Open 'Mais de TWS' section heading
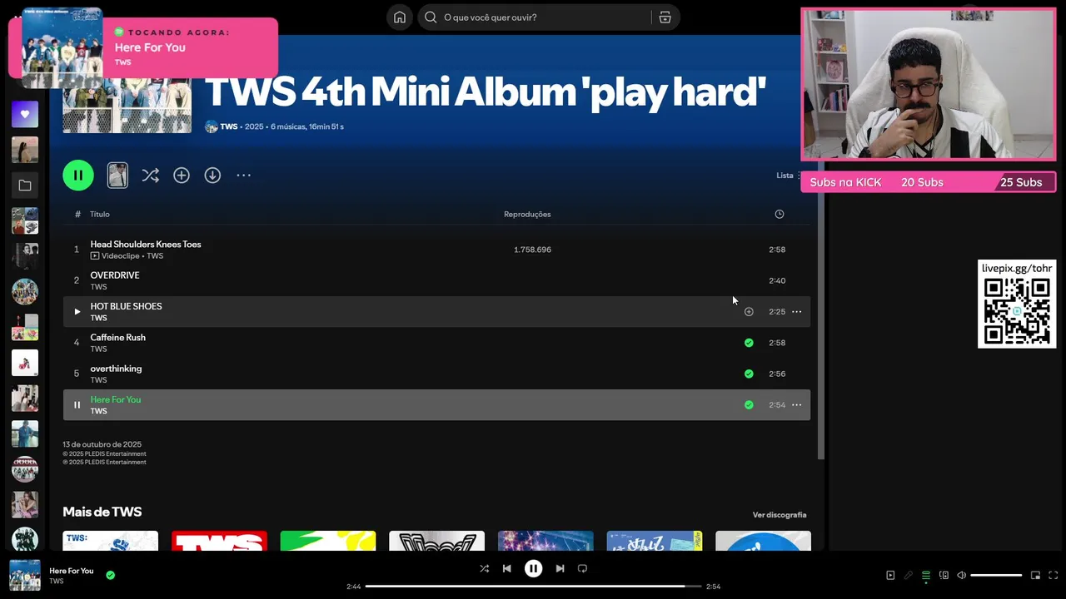The image size is (1066, 599). tap(102, 512)
